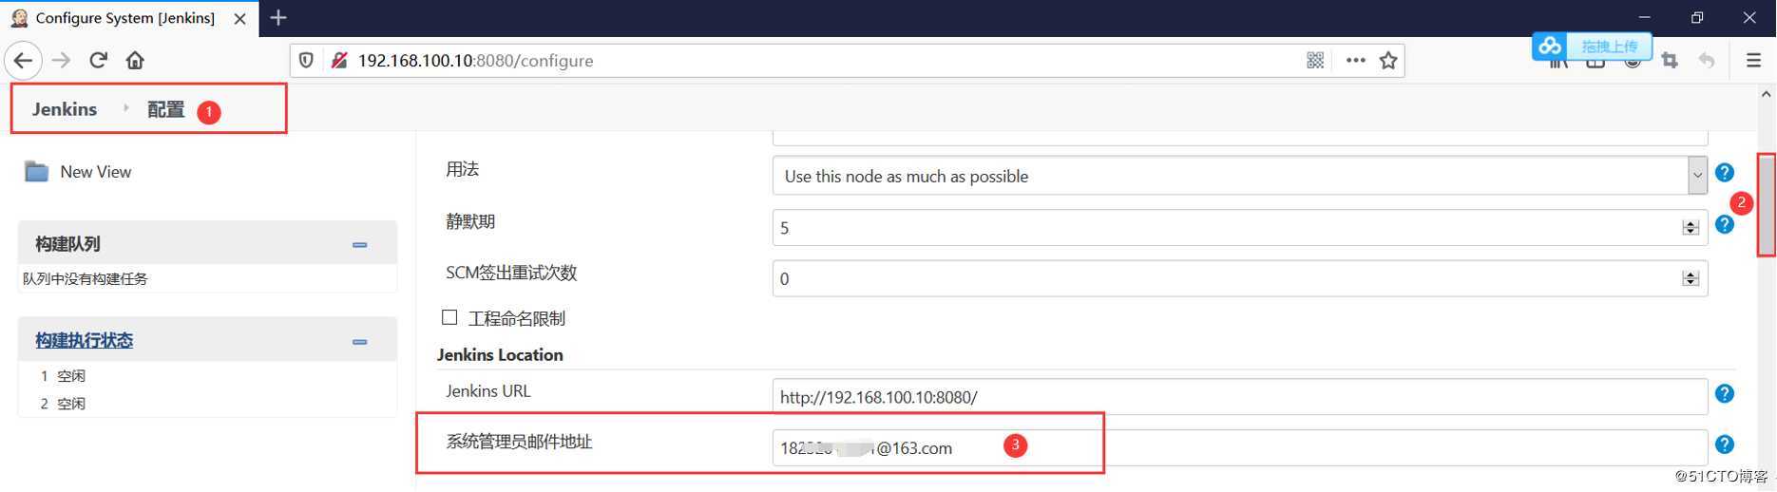The image size is (1777, 492).
Task: Go to the Jenkins breadcrumb link
Action: coord(65,109)
